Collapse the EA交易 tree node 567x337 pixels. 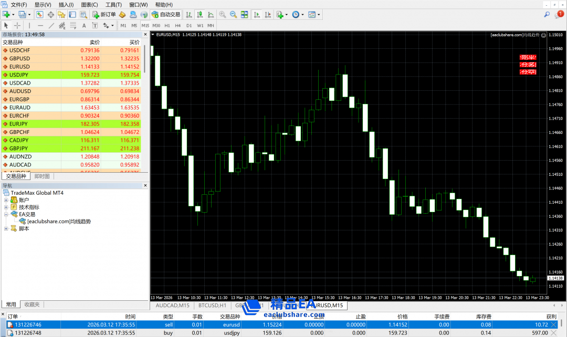point(6,214)
